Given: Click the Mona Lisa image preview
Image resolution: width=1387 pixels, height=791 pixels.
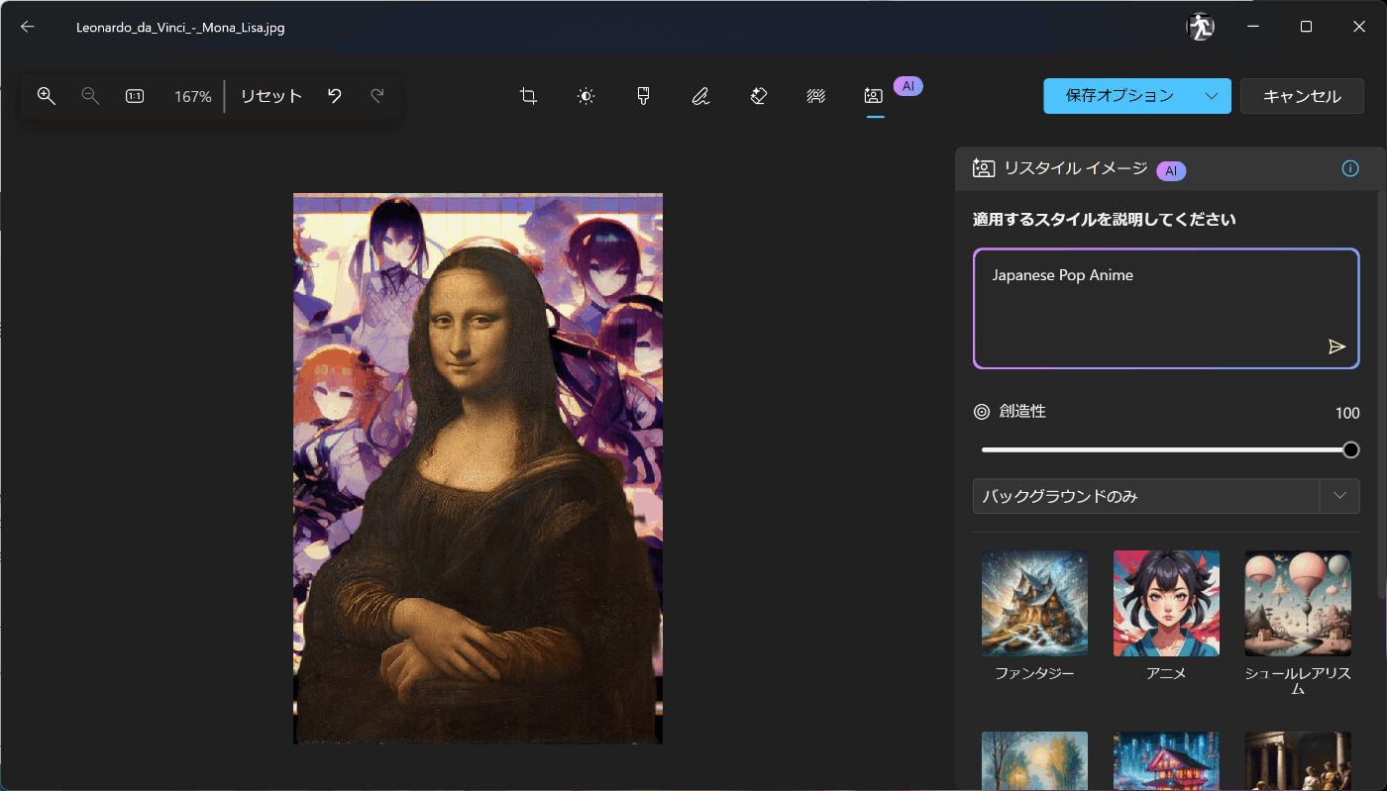Looking at the screenshot, I should (x=478, y=468).
